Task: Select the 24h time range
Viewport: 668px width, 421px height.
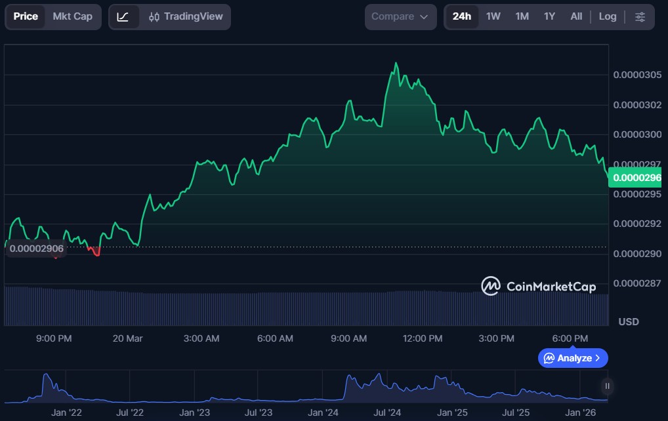Action: tap(462, 16)
